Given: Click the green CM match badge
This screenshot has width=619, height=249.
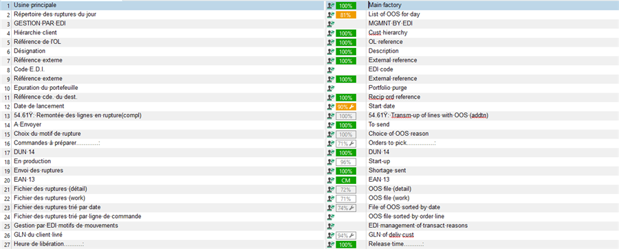Looking at the screenshot, I should (346, 180).
